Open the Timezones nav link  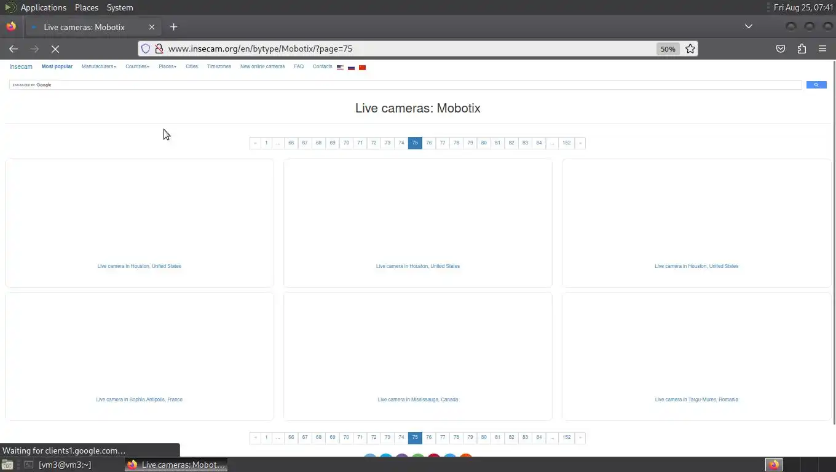219,66
